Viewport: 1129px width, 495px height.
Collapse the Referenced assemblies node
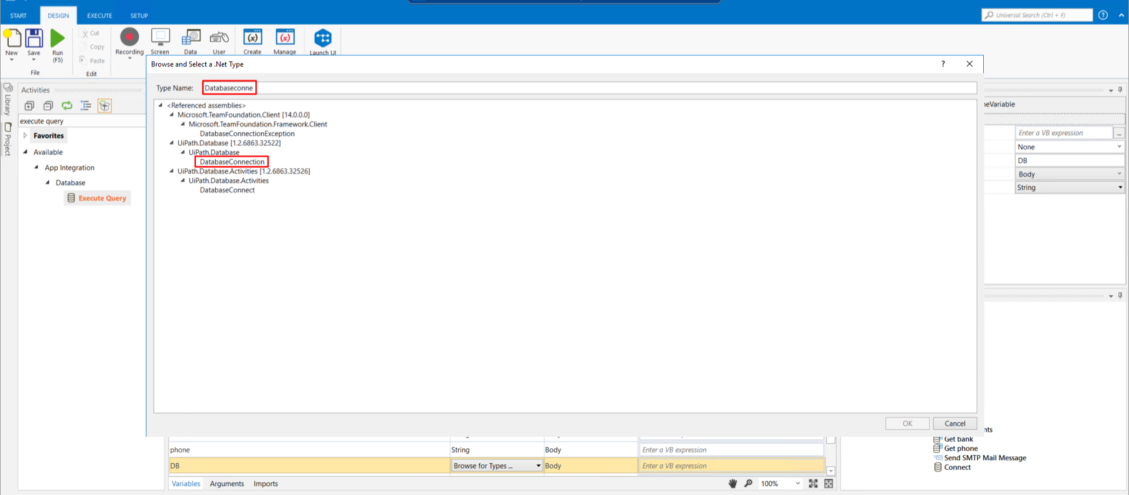pos(161,105)
